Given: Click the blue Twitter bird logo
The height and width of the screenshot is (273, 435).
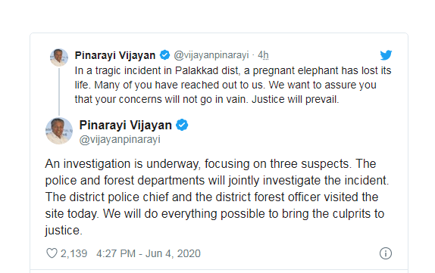Looking at the screenshot, I should click(x=386, y=55).
